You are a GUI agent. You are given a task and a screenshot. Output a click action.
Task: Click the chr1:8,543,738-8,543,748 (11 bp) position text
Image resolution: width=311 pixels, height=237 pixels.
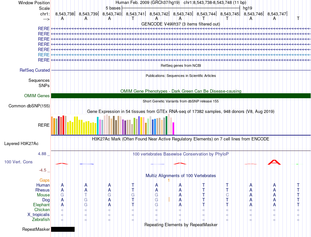pyautogui.click(x=215, y=3)
